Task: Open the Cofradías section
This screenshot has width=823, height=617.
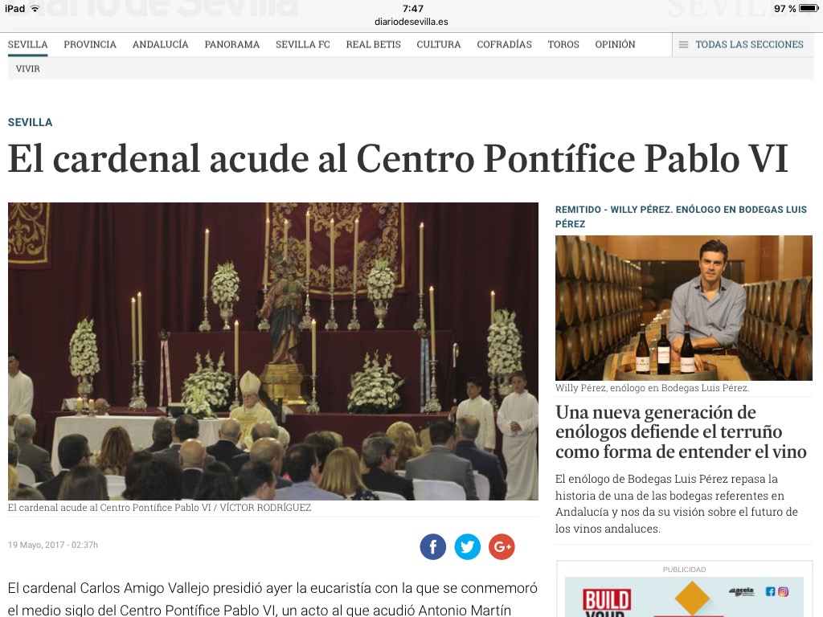Action: click(504, 45)
